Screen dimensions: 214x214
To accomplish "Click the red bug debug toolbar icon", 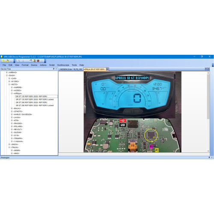I will click(38, 61).
